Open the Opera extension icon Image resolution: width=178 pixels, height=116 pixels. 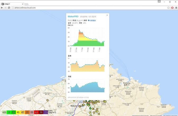pyautogui.click(x=172, y=8)
